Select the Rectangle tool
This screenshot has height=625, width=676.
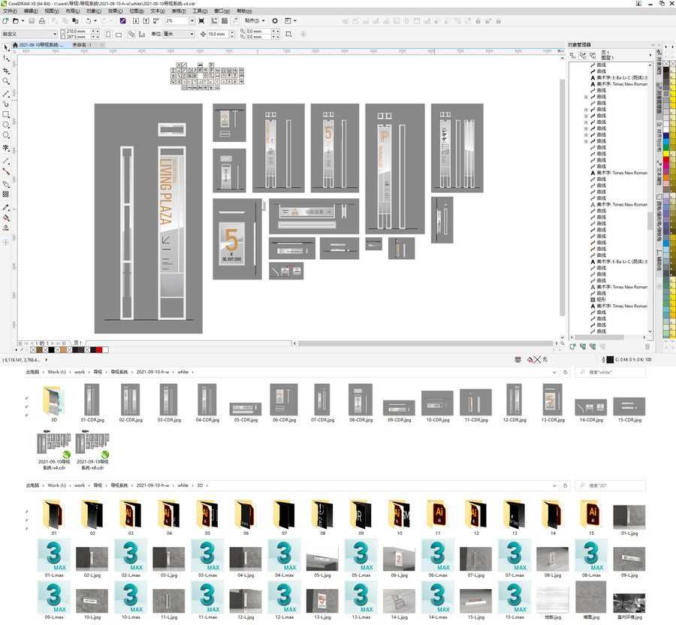[5, 114]
